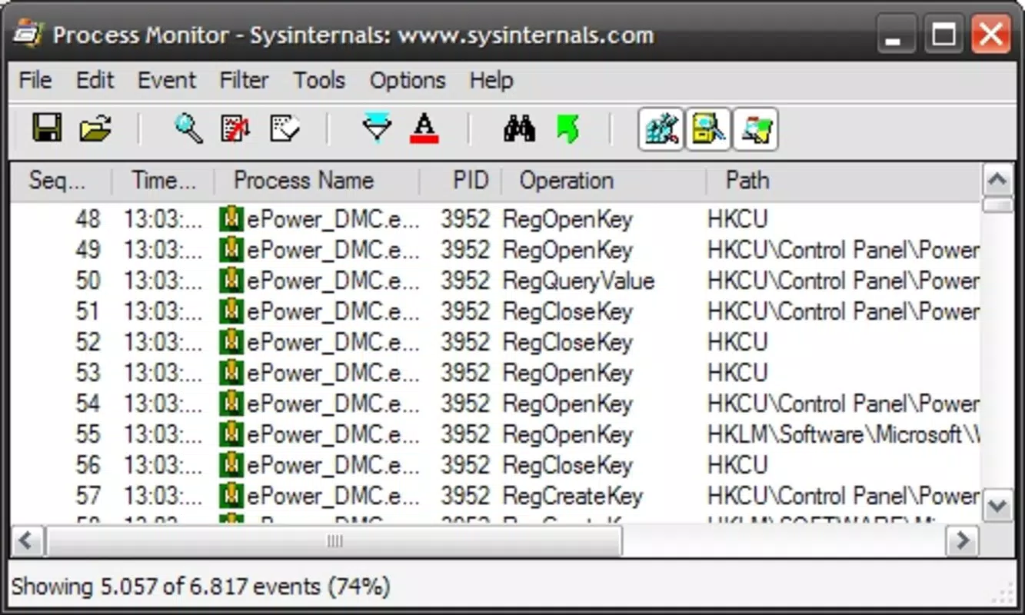Viewport: 1025px width, 615px height.
Task: Sort by the Seq... column header
Action: pos(61,181)
